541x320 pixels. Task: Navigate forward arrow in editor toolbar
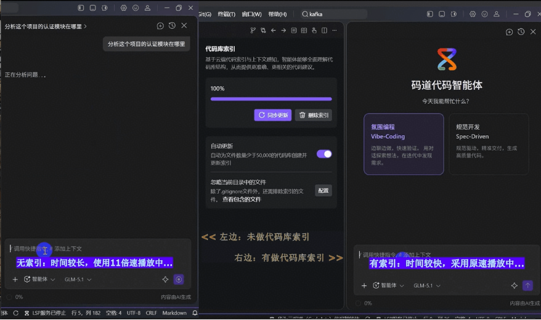pyautogui.click(x=283, y=30)
